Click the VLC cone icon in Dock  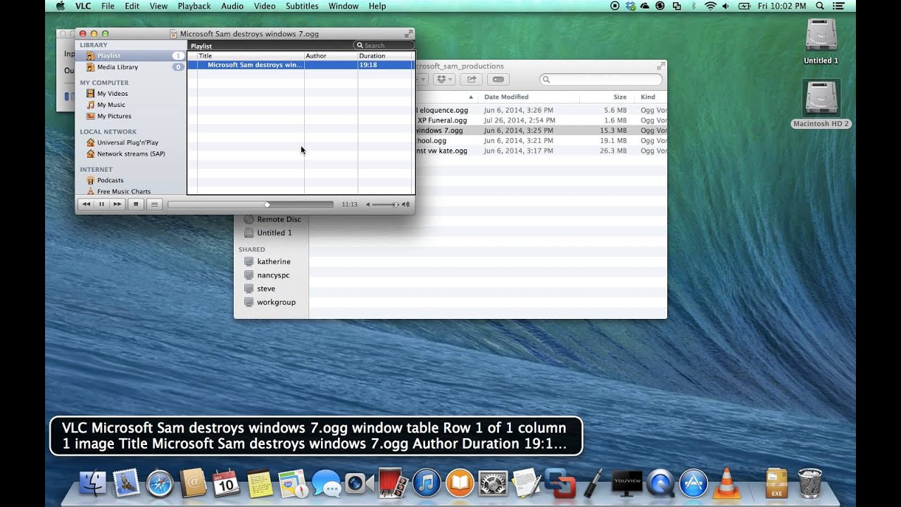726,483
